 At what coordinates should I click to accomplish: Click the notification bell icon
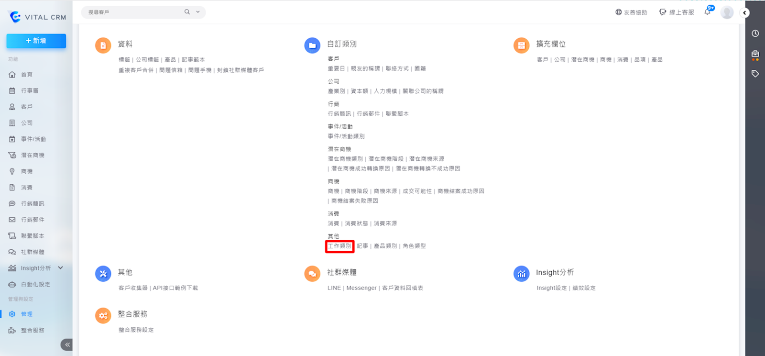(x=708, y=12)
